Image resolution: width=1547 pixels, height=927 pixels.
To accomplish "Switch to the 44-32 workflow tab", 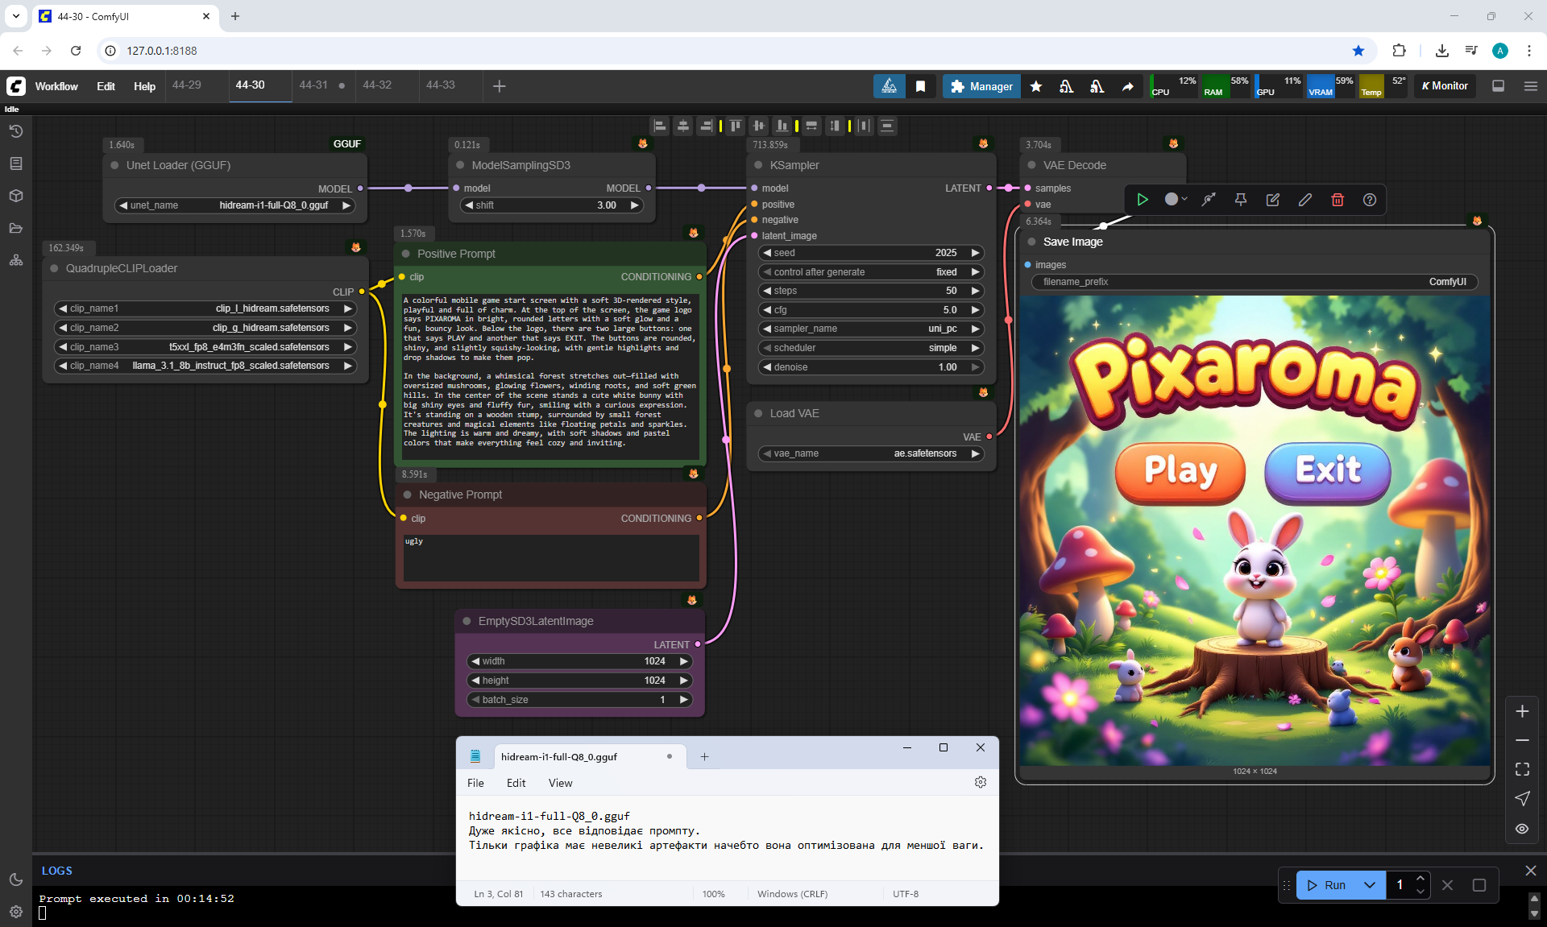I will [x=377, y=85].
